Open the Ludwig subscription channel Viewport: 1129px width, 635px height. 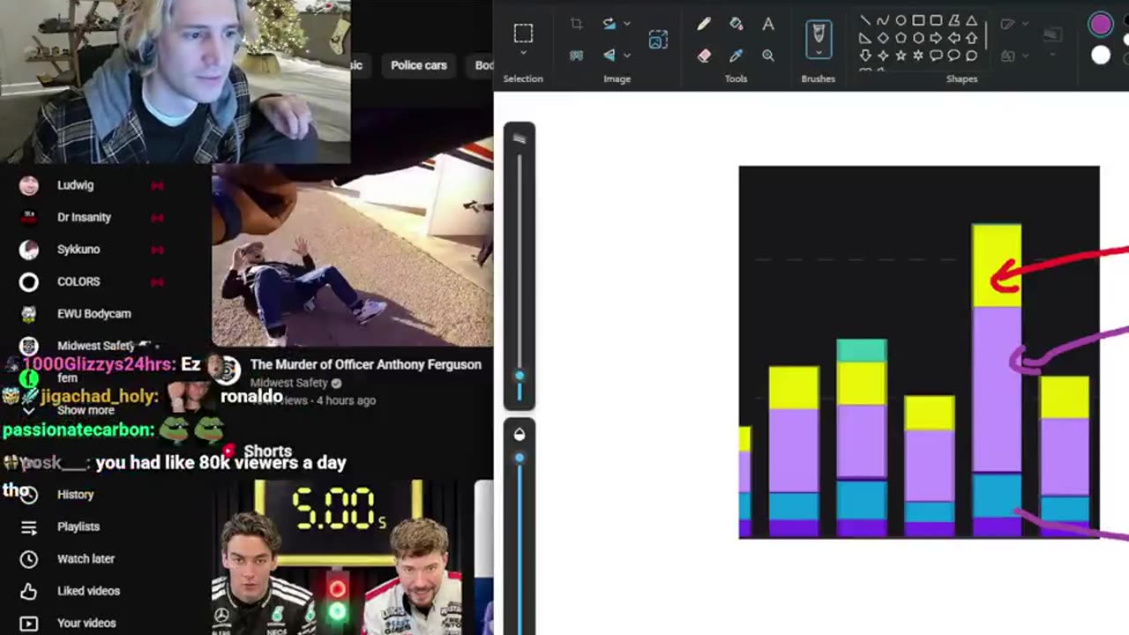click(75, 185)
